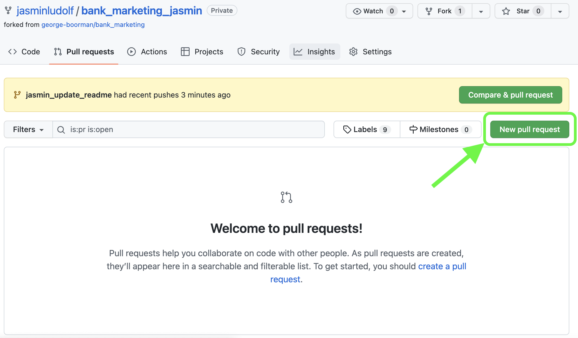This screenshot has width=578, height=338.
Task: Click the Milestones signpost icon
Action: coord(413,129)
